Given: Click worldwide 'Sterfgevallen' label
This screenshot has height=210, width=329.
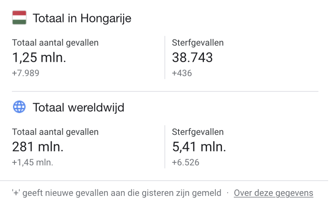Looking at the screenshot, I should pos(198,132).
